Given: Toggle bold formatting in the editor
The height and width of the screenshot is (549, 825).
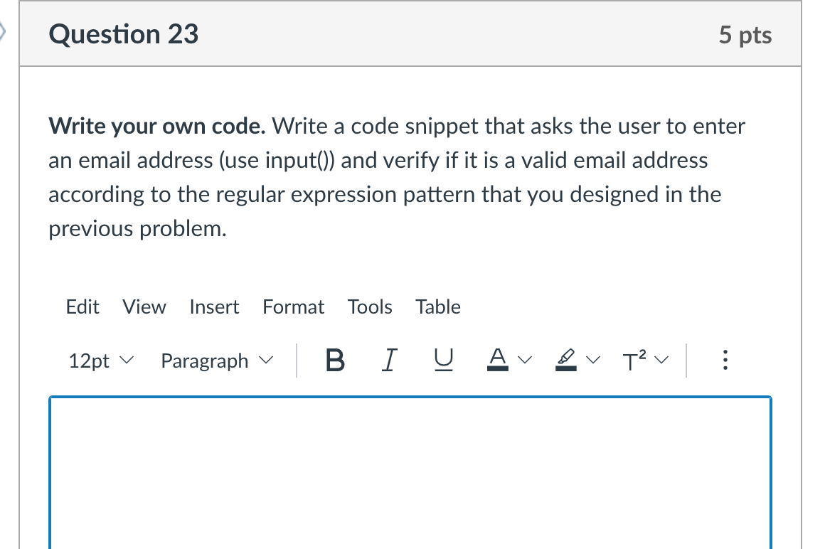Looking at the screenshot, I should click(x=334, y=361).
